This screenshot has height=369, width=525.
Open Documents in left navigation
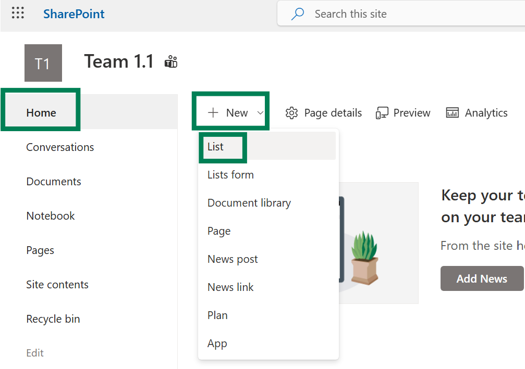coord(54,182)
